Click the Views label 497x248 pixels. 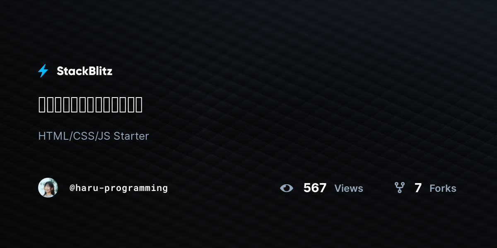pyautogui.click(x=349, y=188)
